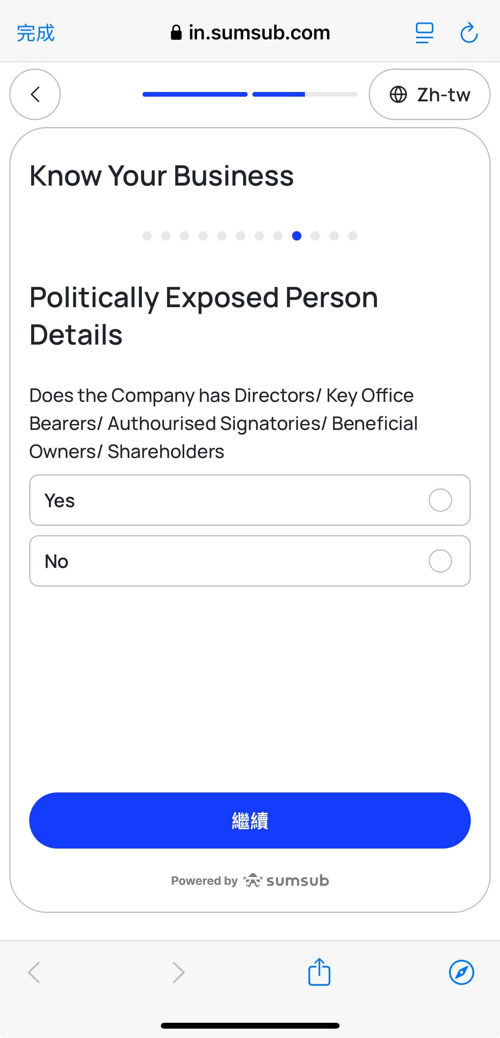Image resolution: width=500 pixels, height=1038 pixels.
Task: Tap the last step dot indicator
Action: tap(353, 236)
